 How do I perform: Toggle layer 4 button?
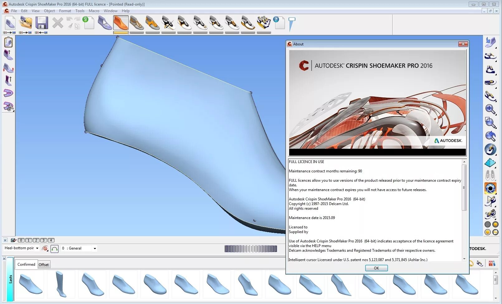point(51,240)
